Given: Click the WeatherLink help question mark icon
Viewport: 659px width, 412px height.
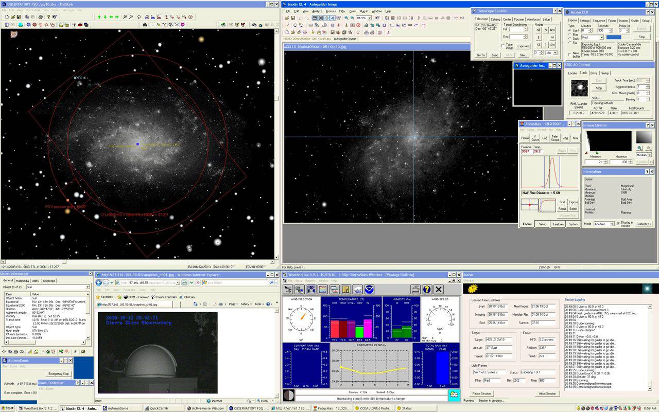Looking at the screenshot, I should tap(426, 290).
